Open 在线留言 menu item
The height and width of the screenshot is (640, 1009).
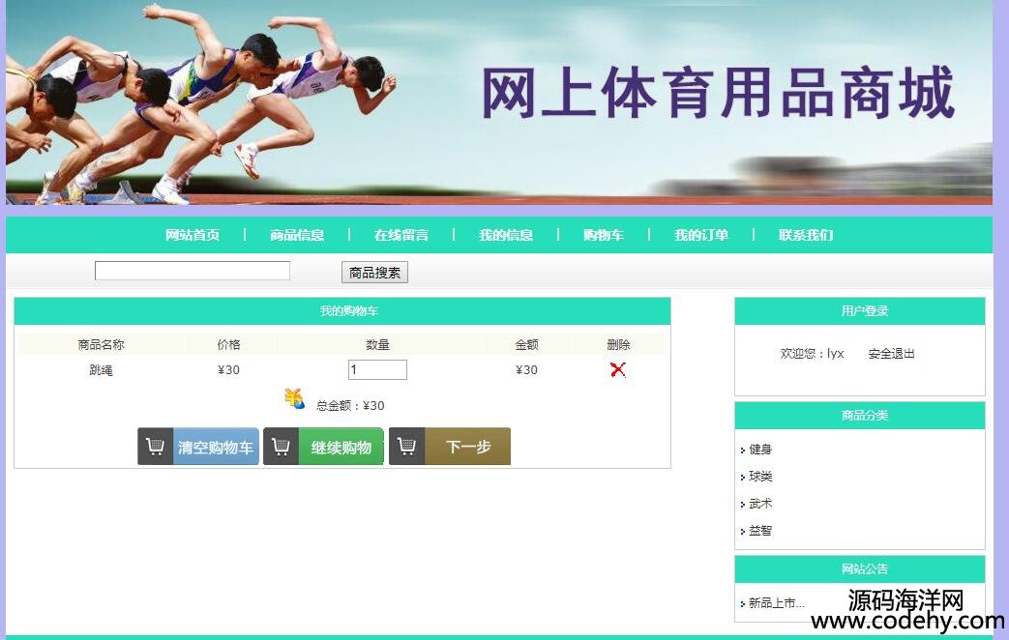click(x=401, y=235)
